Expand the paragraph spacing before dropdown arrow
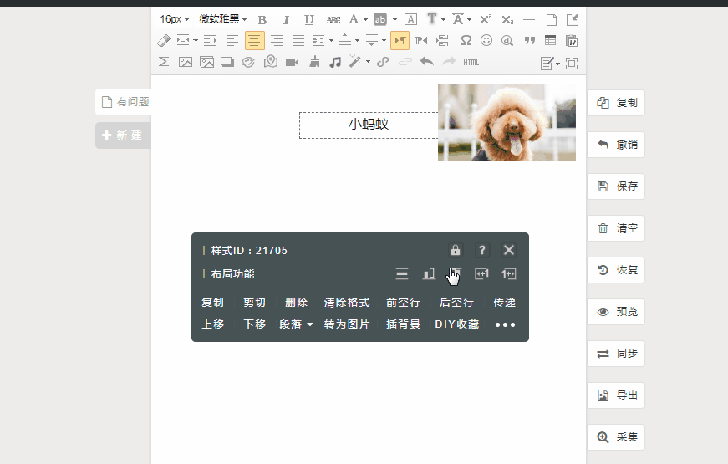 pos(357,41)
